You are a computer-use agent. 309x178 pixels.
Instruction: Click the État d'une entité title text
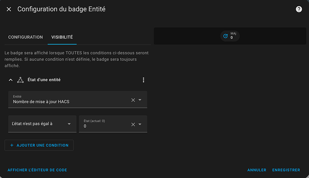coord(44,80)
